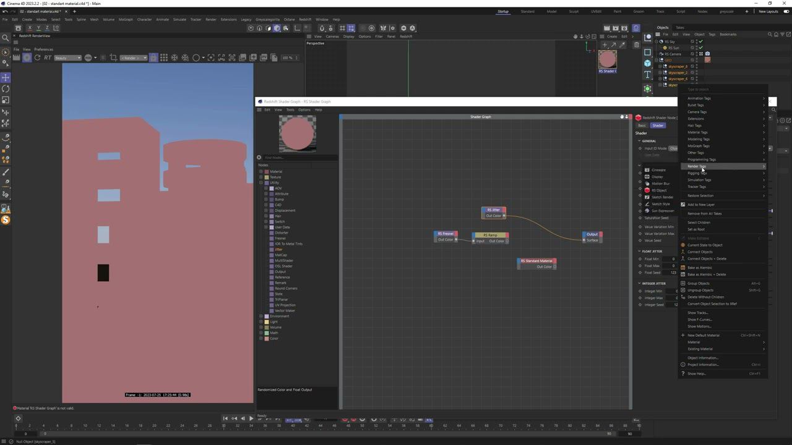
Task: Click the Motion Blur tag icon
Action: pos(647,184)
